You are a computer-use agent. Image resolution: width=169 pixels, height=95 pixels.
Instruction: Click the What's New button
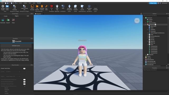153,3
